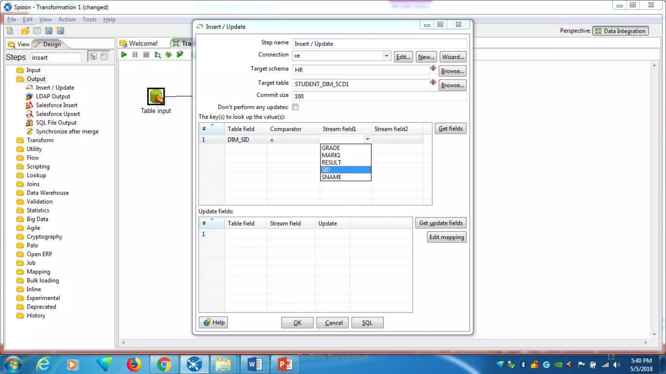
Task: Open the Transform folder in steps tree
Action: point(40,140)
